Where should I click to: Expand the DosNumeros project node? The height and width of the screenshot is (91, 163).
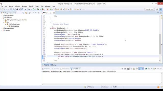coord(2,16)
